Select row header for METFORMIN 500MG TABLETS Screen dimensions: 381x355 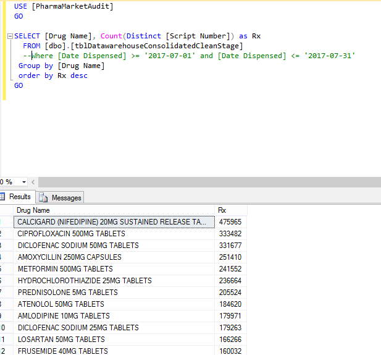5,269
